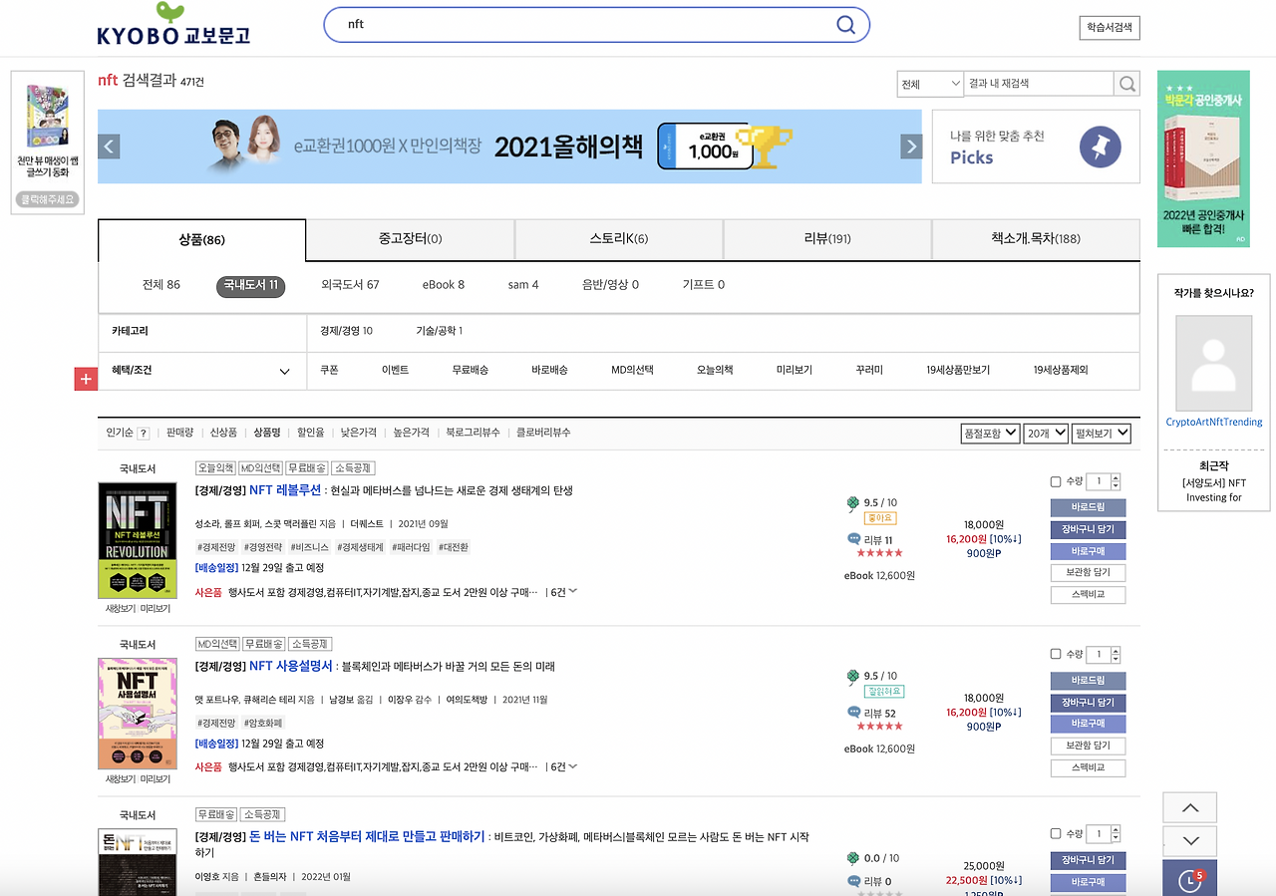This screenshot has width=1276, height=896.
Task: Decrease quantity for NFT 사용설명서 using down arrow
Action: (x=1116, y=659)
